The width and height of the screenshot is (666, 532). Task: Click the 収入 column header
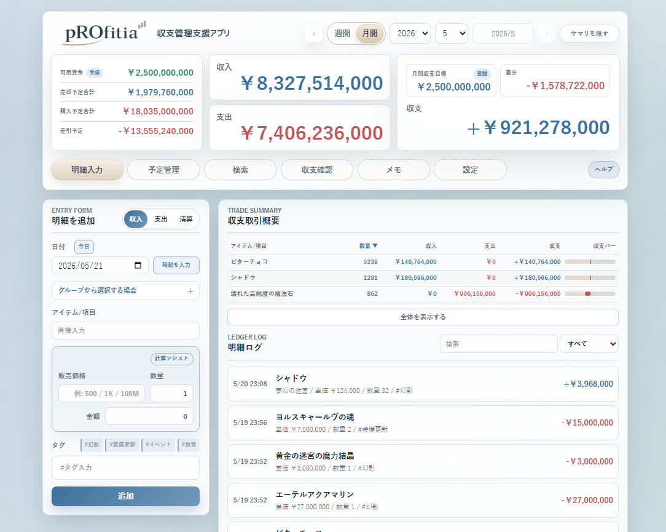pyautogui.click(x=431, y=246)
